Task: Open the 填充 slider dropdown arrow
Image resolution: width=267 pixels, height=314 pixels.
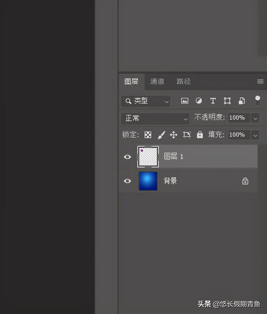Action: (255, 135)
